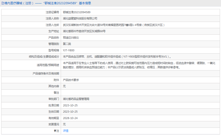Click the bulb icon beside 注 label
Image resolution: width=221 pixels, height=136 pixels.
point(55,131)
